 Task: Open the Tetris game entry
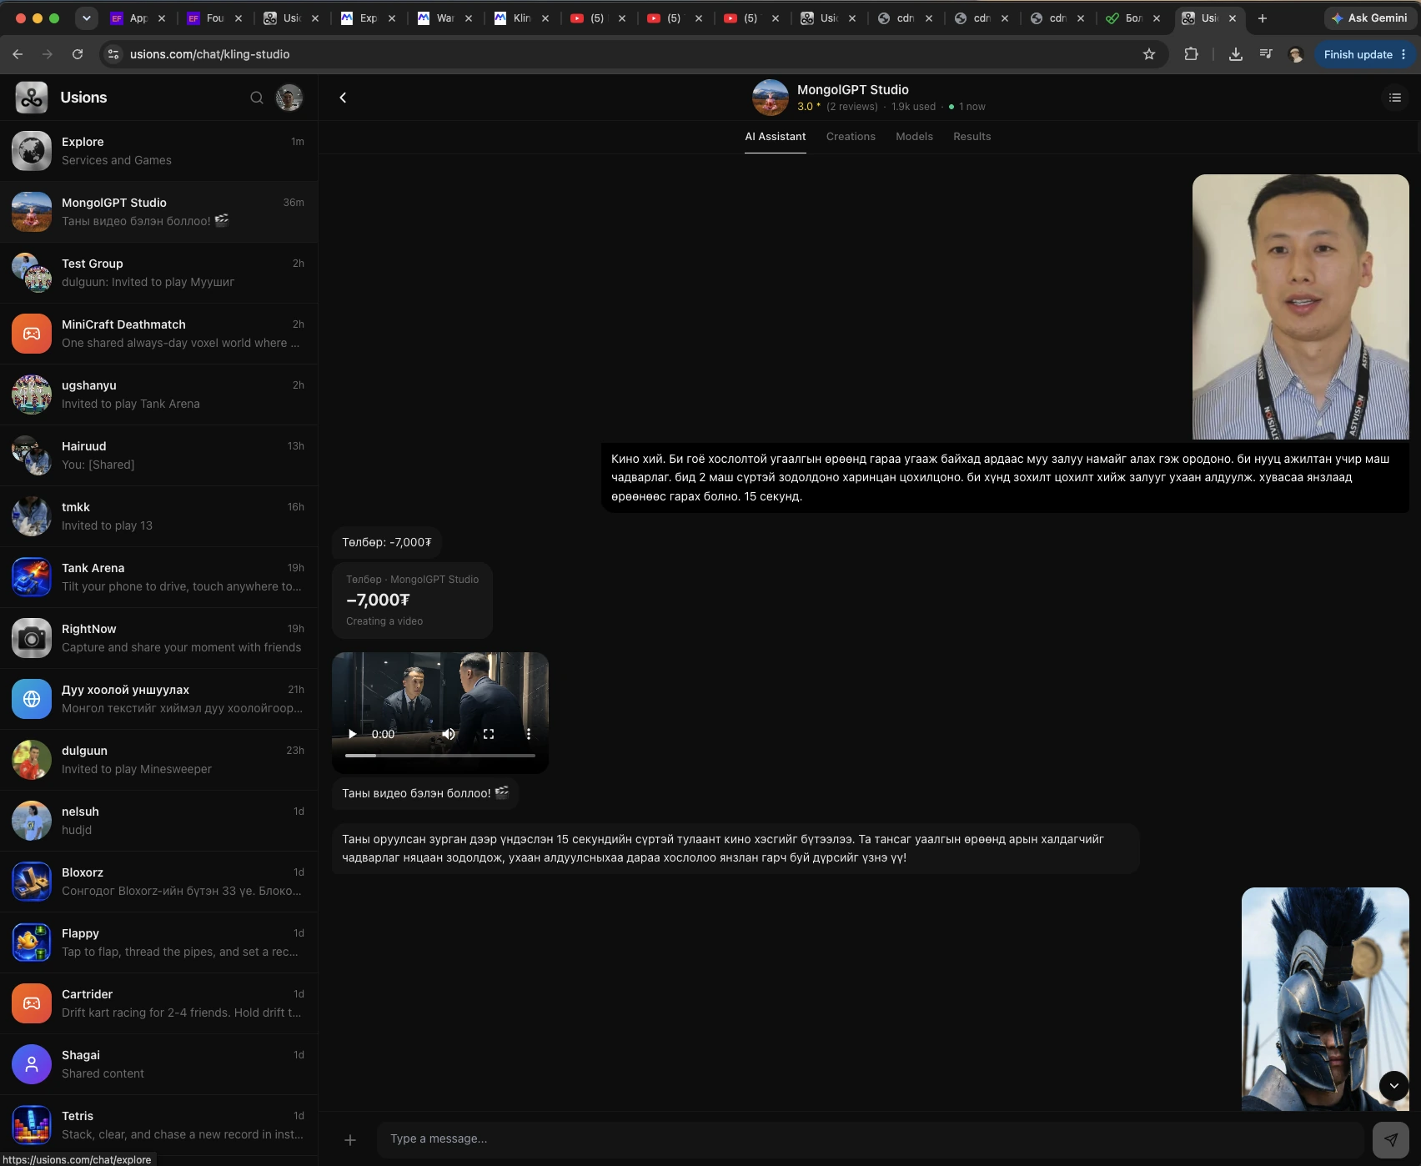158,1125
